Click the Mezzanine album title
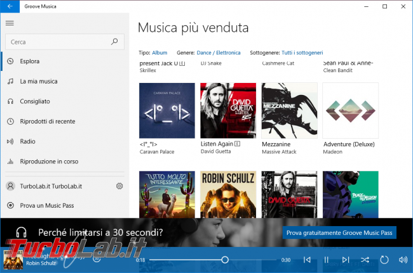The image size is (413, 273). [276, 144]
